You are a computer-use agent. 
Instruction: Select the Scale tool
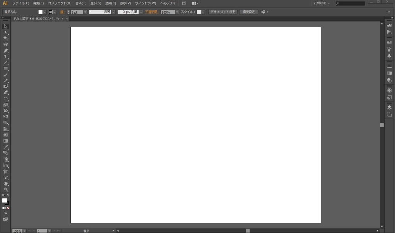[5, 105]
